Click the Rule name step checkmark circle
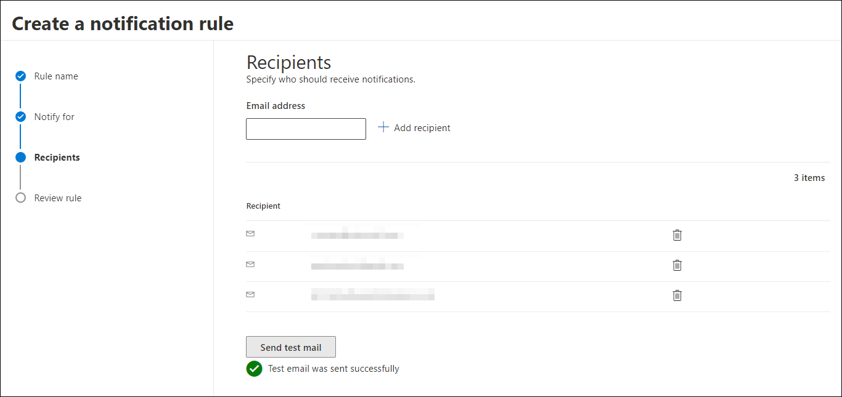842x397 pixels. [20, 76]
